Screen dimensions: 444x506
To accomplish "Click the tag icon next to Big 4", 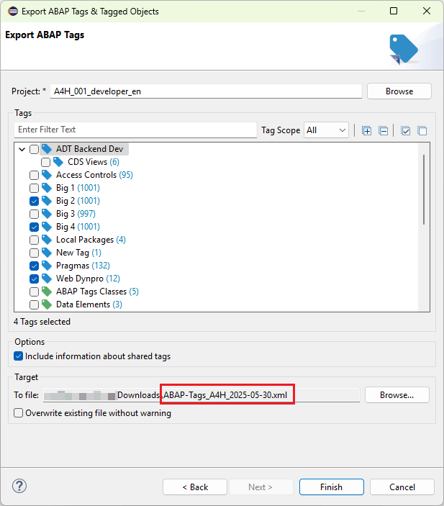I will click(47, 226).
